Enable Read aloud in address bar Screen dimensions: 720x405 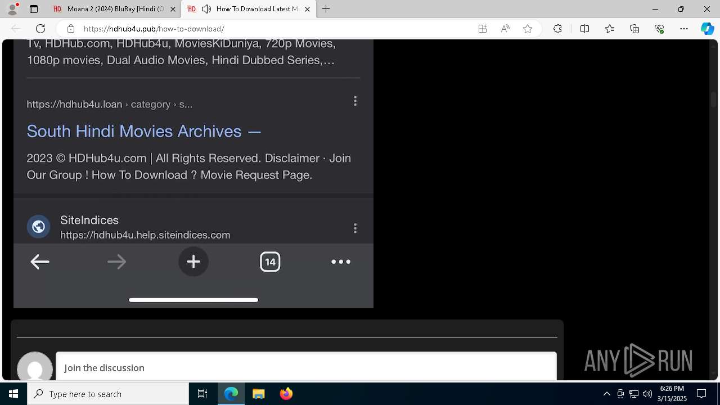coord(505,29)
